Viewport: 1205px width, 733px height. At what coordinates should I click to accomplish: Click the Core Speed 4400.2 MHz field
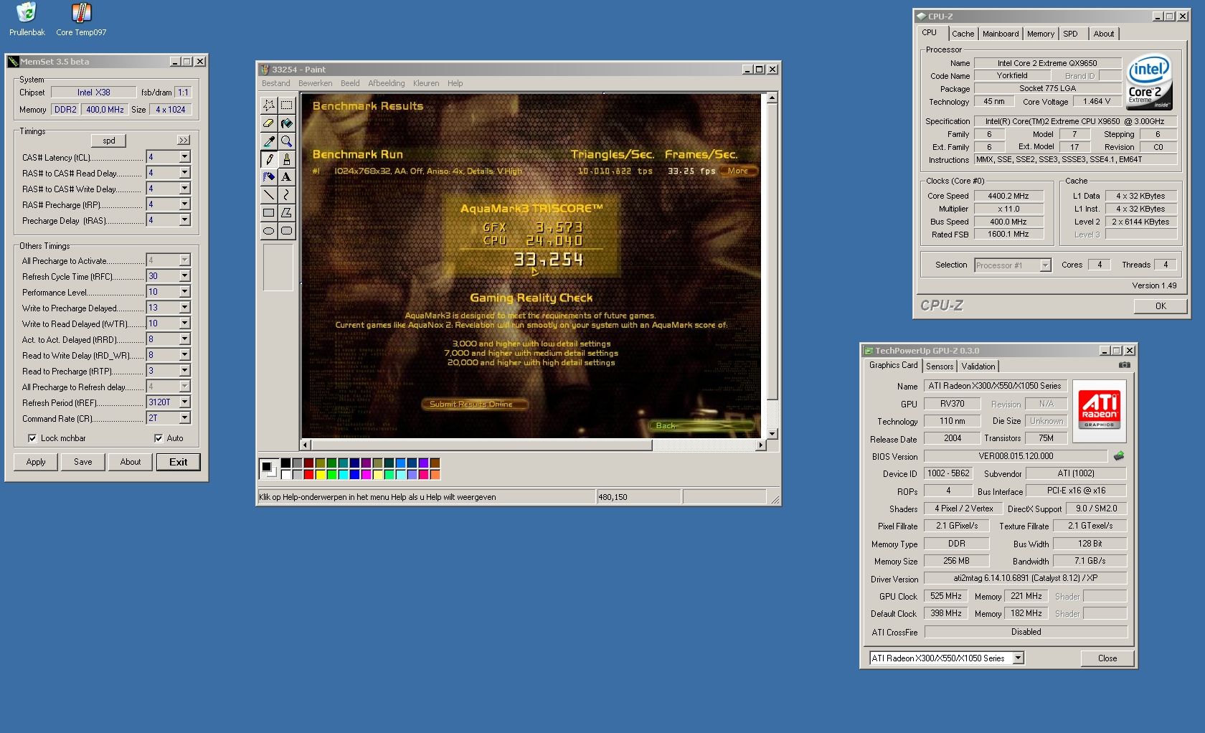click(1008, 196)
